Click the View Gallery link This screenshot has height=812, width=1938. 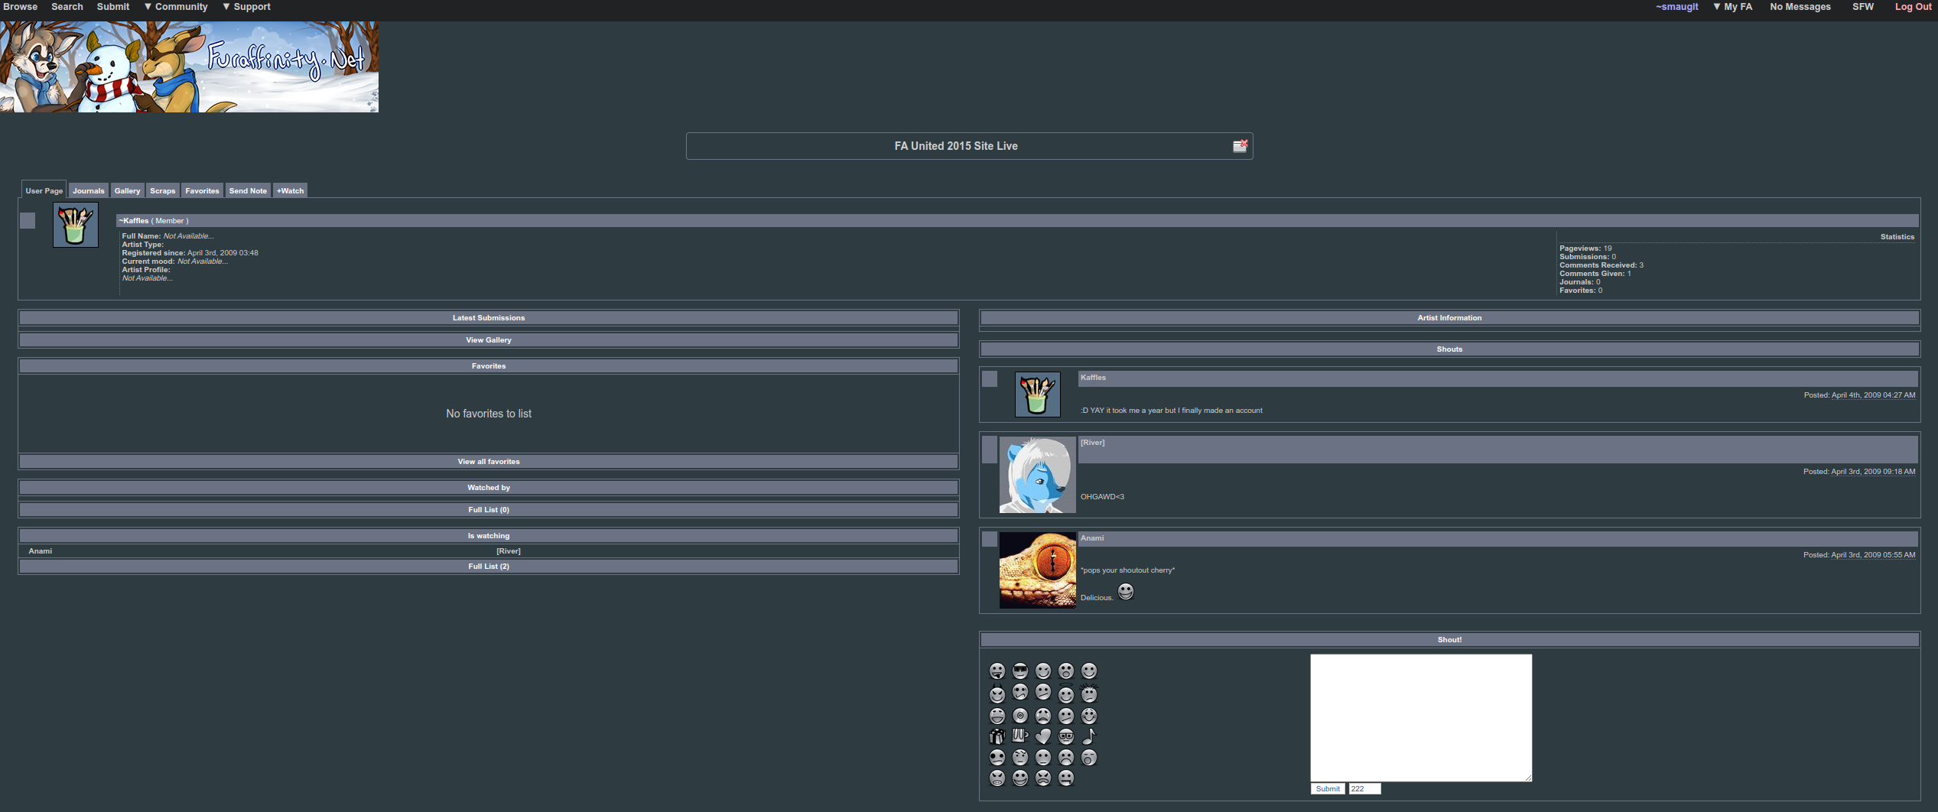[x=489, y=340]
